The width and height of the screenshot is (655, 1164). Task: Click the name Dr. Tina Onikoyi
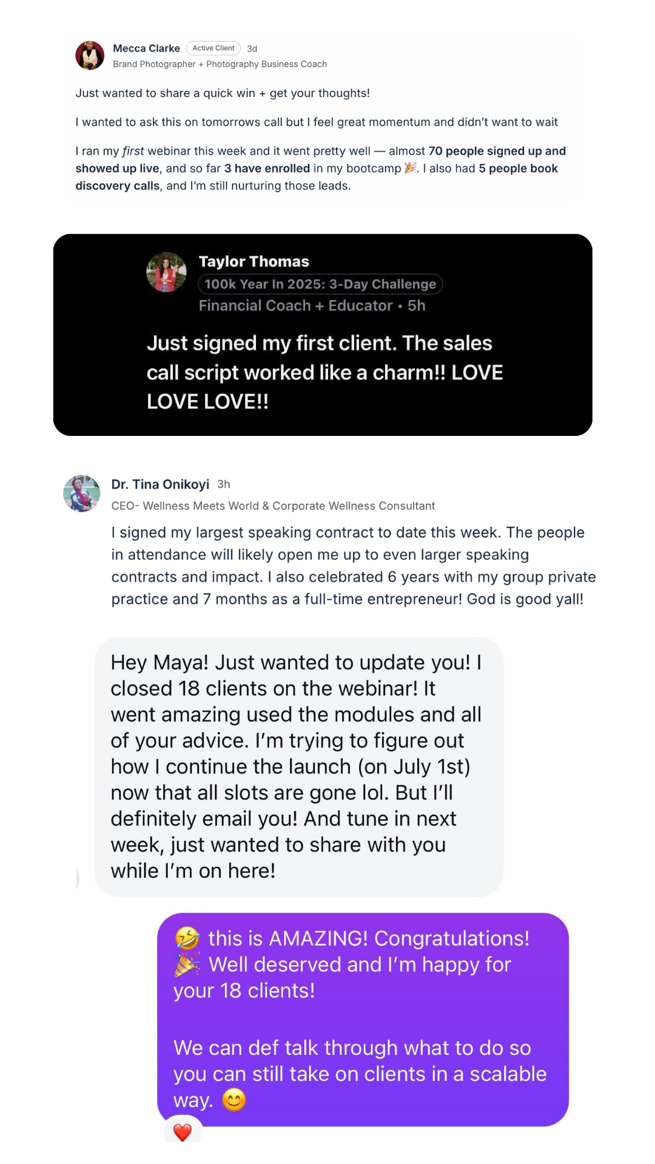[x=160, y=484]
